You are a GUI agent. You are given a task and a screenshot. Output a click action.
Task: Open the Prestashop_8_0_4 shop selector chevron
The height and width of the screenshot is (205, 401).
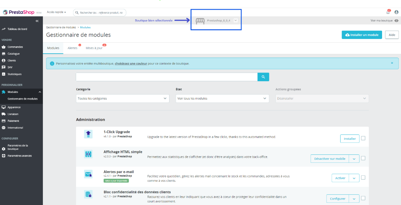(236, 20)
